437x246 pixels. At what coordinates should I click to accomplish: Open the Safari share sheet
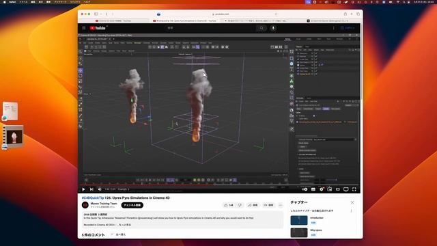coord(346,14)
